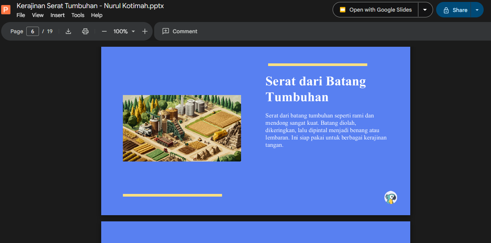The height and width of the screenshot is (243, 491).
Task: Open the File menu
Action: (20, 15)
